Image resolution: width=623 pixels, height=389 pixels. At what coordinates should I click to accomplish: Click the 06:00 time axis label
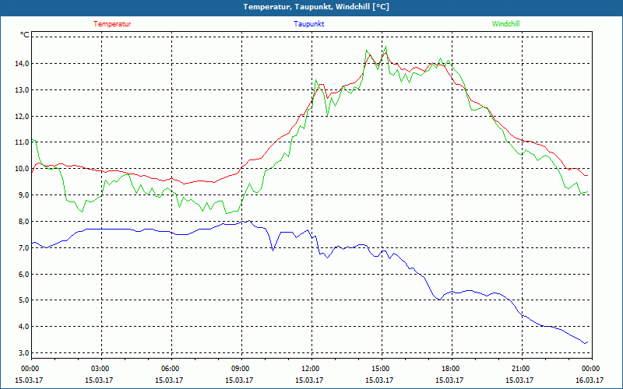[x=171, y=369]
